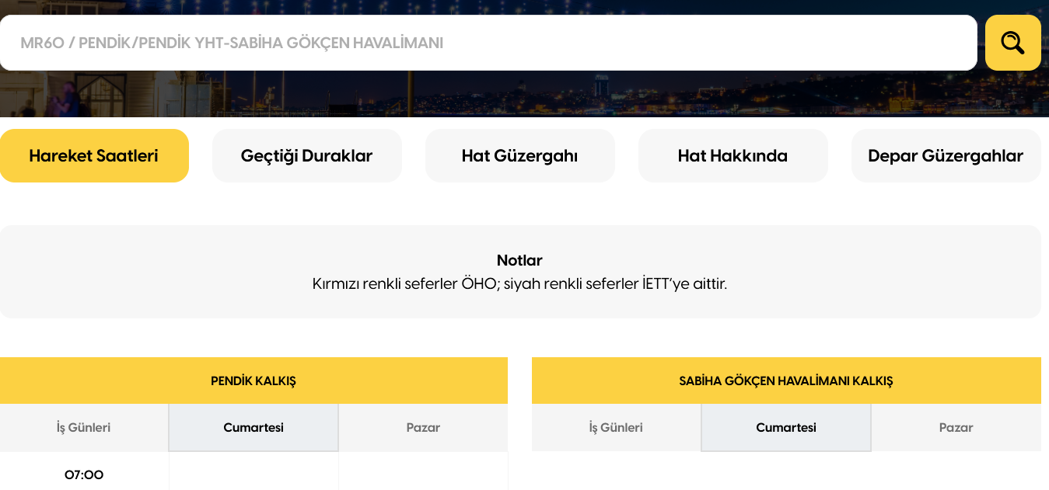Click the Notlar heading
The height and width of the screenshot is (490, 1049).
click(x=519, y=260)
